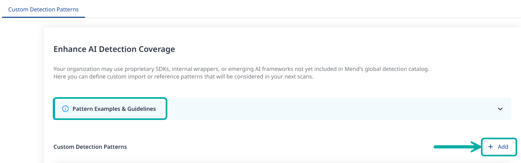
Task: Click the Custom Detection Patterns section label
Action: pyautogui.click(x=90, y=147)
